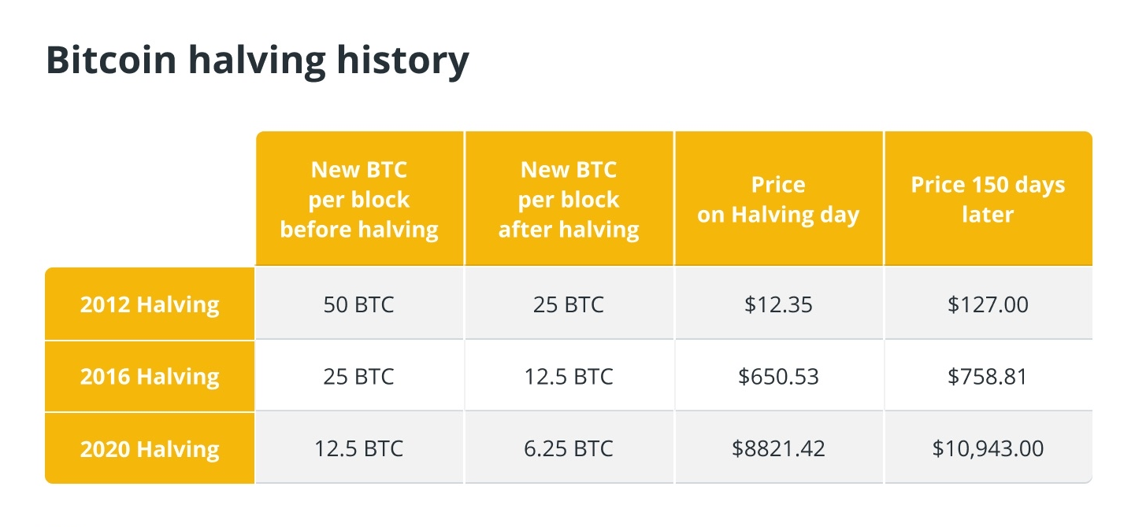Select 'New BTC per block after halving' header
1135x527 pixels.
tap(569, 200)
